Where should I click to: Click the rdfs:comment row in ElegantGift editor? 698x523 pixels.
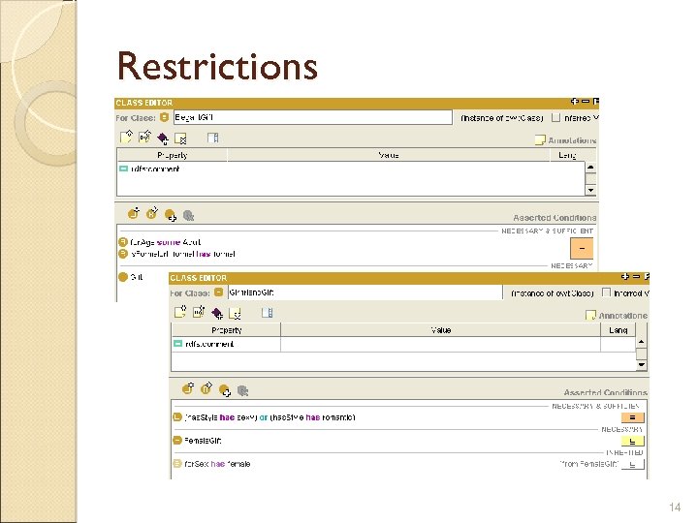(351, 169)
